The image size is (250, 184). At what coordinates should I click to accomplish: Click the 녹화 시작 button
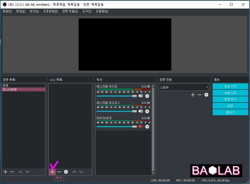coord(230,93)
